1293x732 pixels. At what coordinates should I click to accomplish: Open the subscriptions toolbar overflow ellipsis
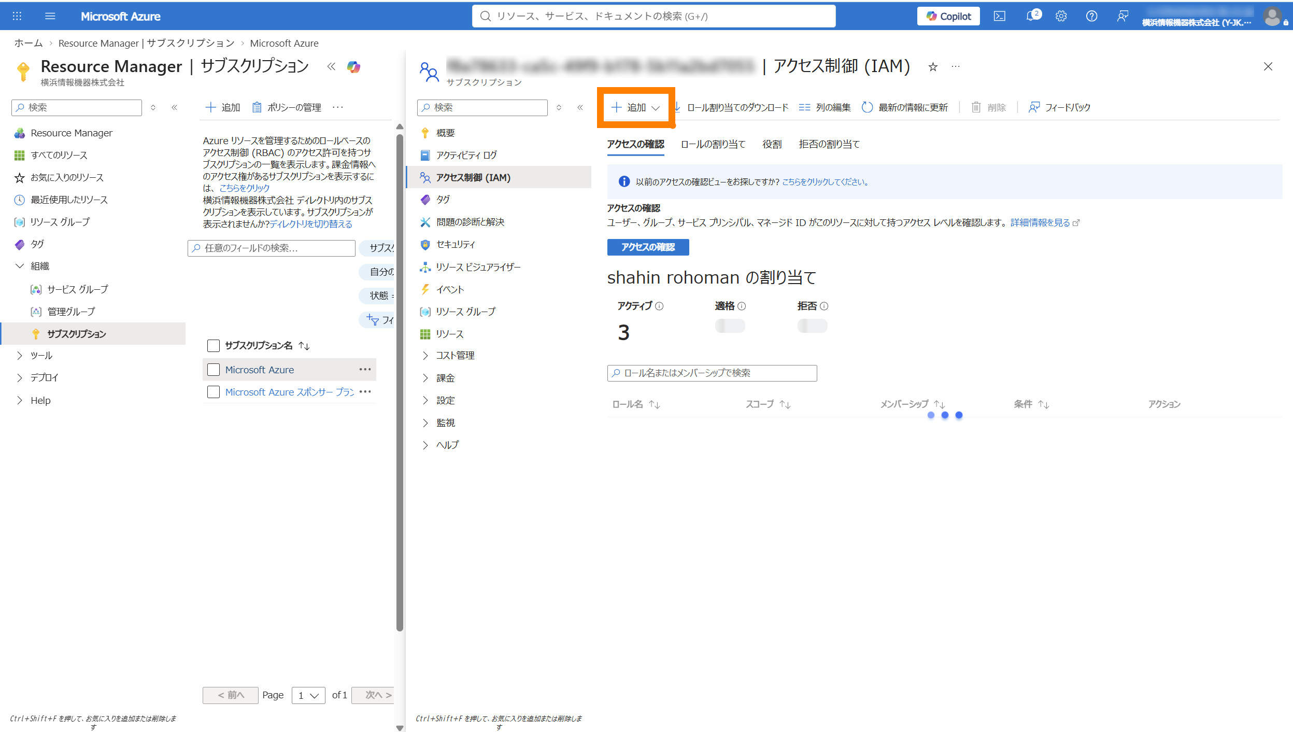click(x=338, y=107)
